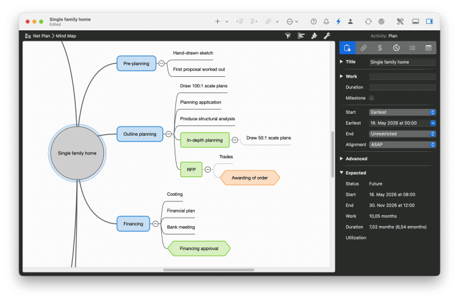
Task: Toggle the bottom panel view icon
Action: point(415,21)
